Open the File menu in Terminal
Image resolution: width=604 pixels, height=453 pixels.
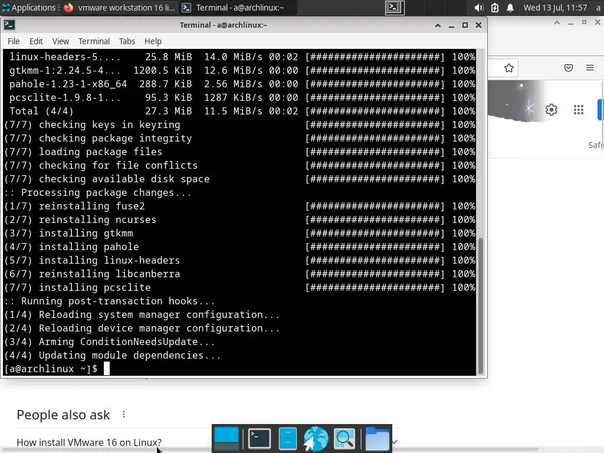[x=14, y=41]
